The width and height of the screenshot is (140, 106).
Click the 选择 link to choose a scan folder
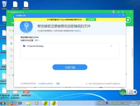pyautogui.click(x=36, y=40)
